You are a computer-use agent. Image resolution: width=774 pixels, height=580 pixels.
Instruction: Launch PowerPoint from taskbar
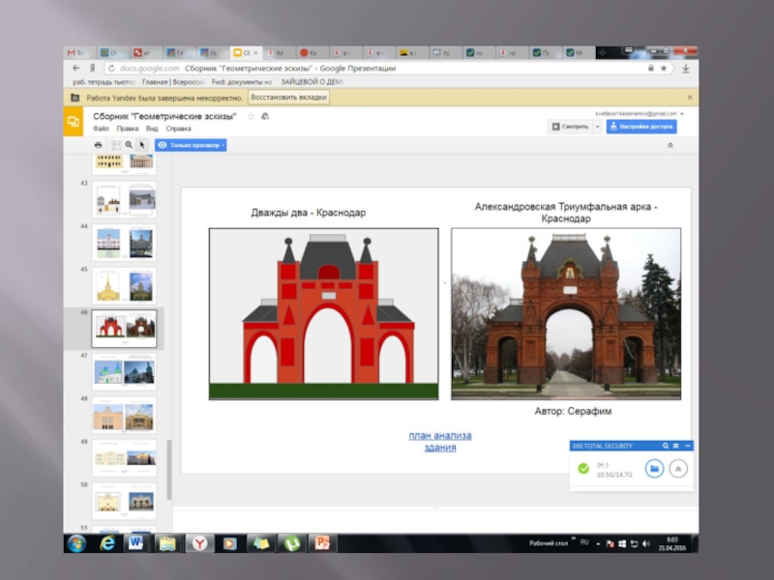click(323, 543)
